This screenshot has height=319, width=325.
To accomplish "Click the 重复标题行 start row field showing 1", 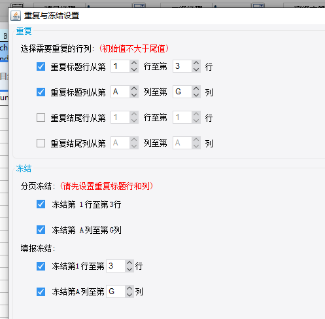I will tap(120, 66).
